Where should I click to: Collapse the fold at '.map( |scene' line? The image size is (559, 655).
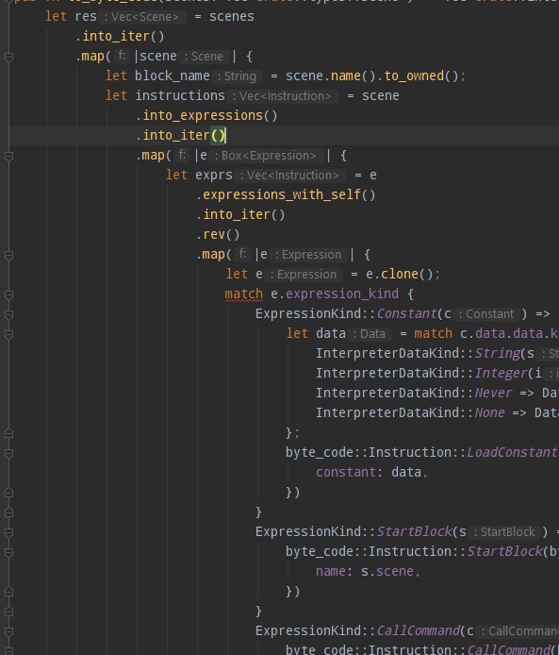8,57
